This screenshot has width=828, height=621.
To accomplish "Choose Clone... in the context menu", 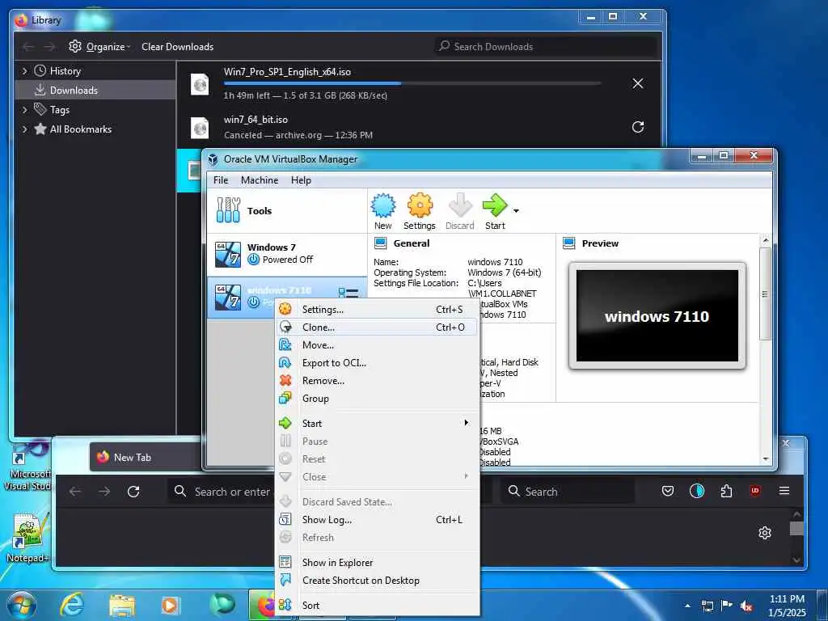I will [x=377, y=327].
